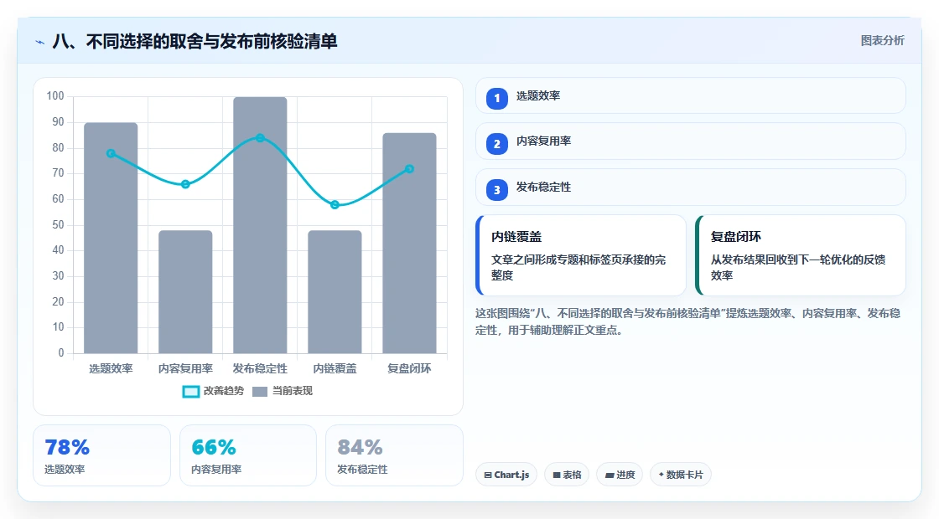
Task: Select the 发布稳定性 list item
Action: coord(691,188)
